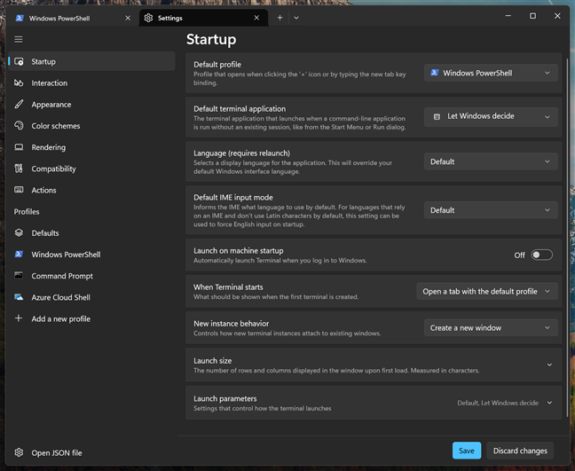
Task: Click the Command Prompt profile icon
Action: point(19,276)
